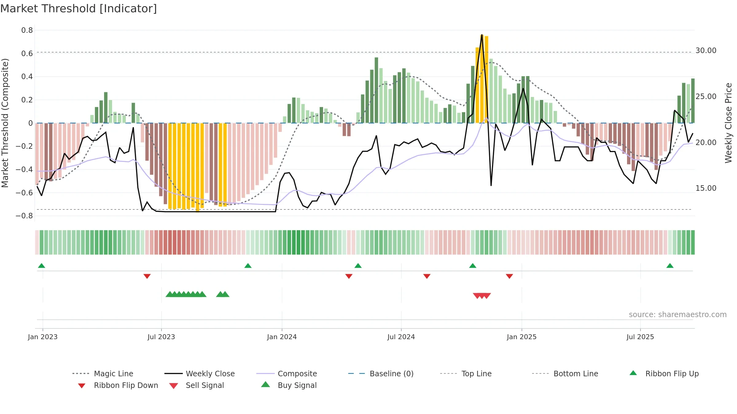The height and width of the screenshot is (414, 737).
Task: Click the source: sharemaestro.com text
Action: pyautogui.click(x=678, y=315)
